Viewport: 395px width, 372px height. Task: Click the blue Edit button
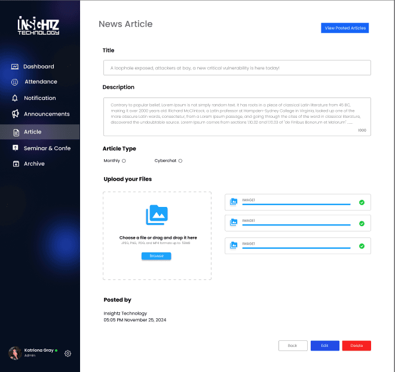(x=324, y=346)
